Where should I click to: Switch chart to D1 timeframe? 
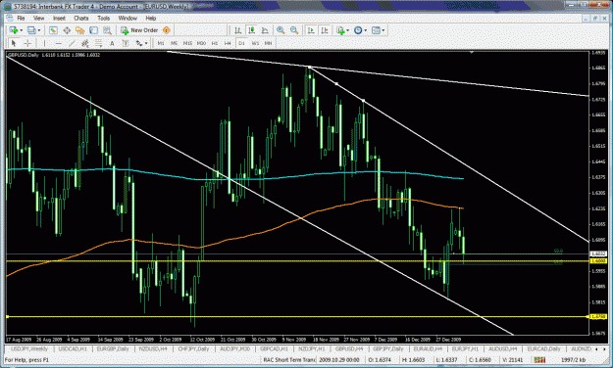tap(241, 43)
